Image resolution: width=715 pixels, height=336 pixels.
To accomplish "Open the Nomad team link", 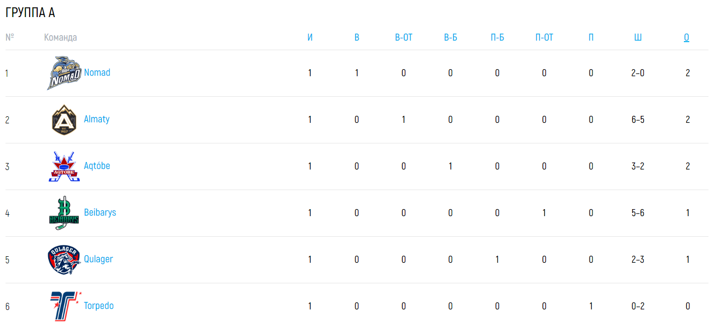I will point(97,73).
